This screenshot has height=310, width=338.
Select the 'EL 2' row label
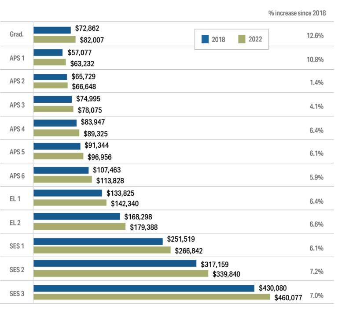coord(15,223)
